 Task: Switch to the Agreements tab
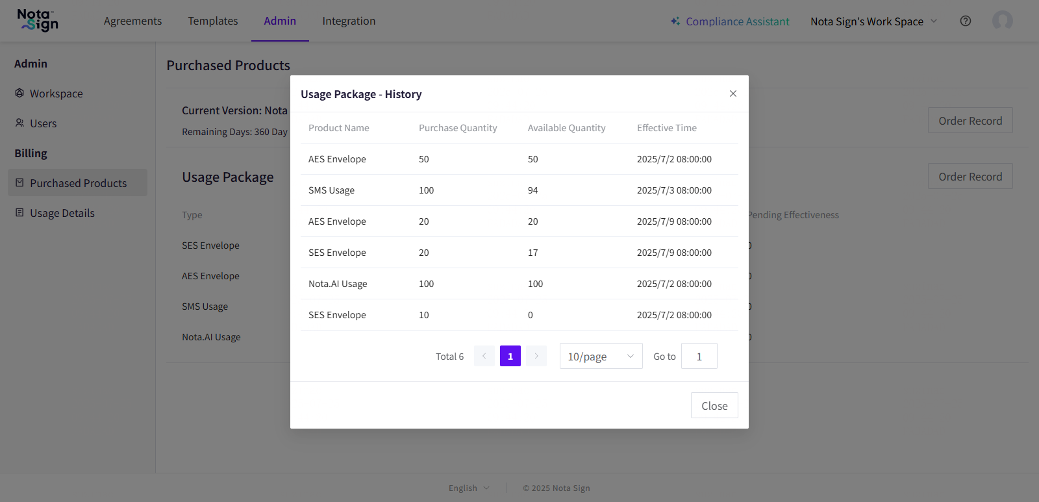(132, 21)
